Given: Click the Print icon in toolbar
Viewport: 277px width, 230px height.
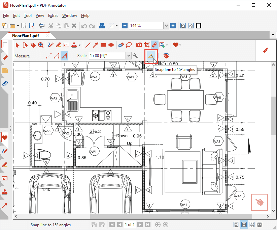Looking at the screenshot, I should pos(42,26).
